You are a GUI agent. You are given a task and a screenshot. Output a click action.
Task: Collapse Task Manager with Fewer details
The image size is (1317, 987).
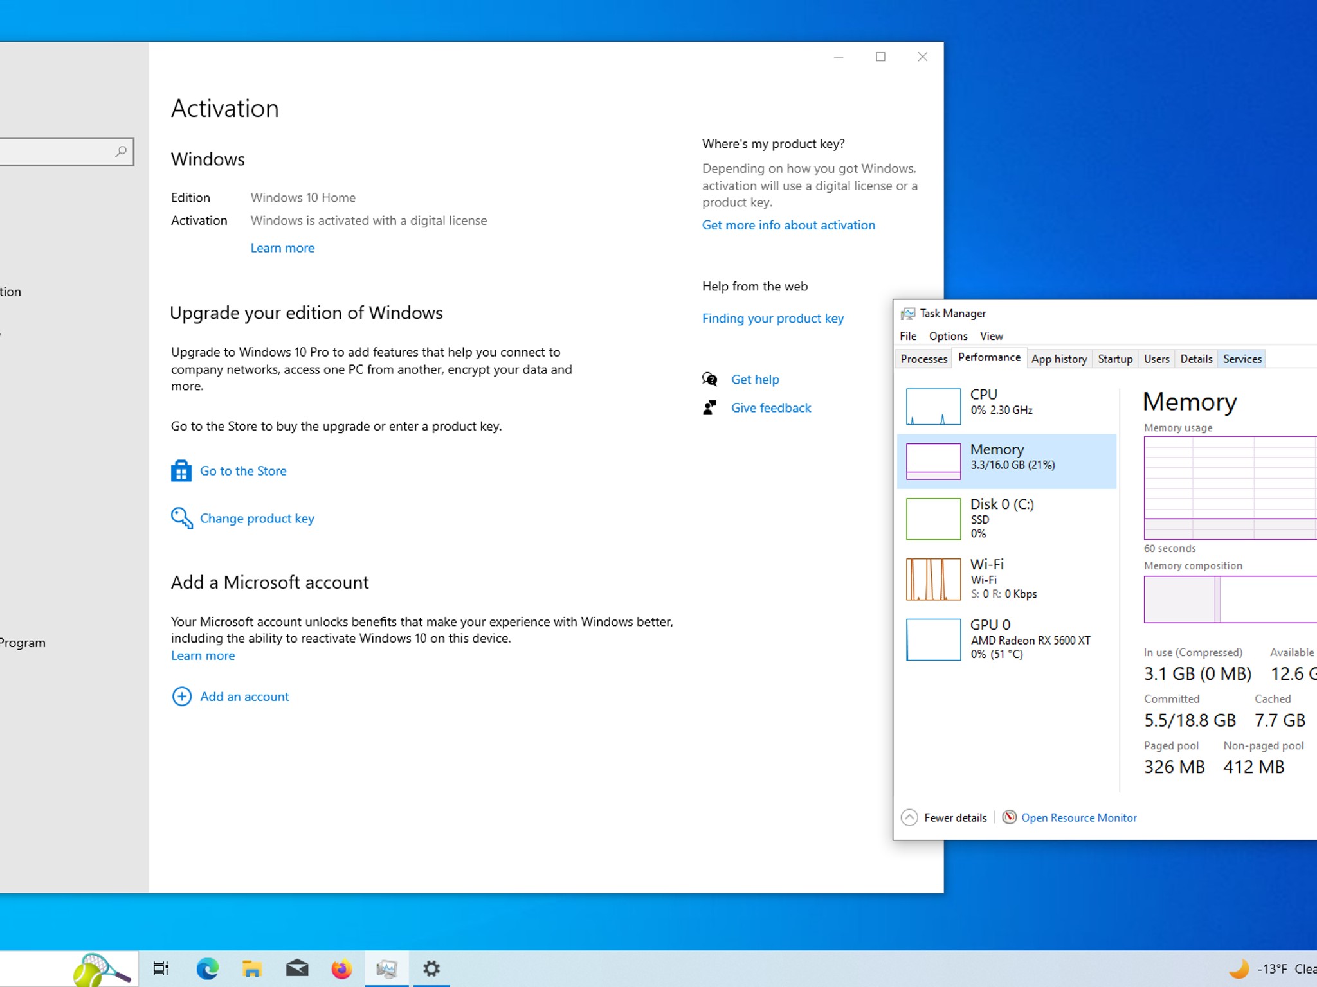point(944,817)
